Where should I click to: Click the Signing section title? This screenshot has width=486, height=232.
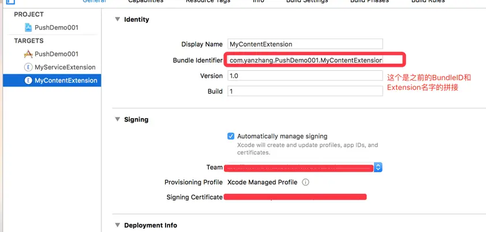point(136,119)
